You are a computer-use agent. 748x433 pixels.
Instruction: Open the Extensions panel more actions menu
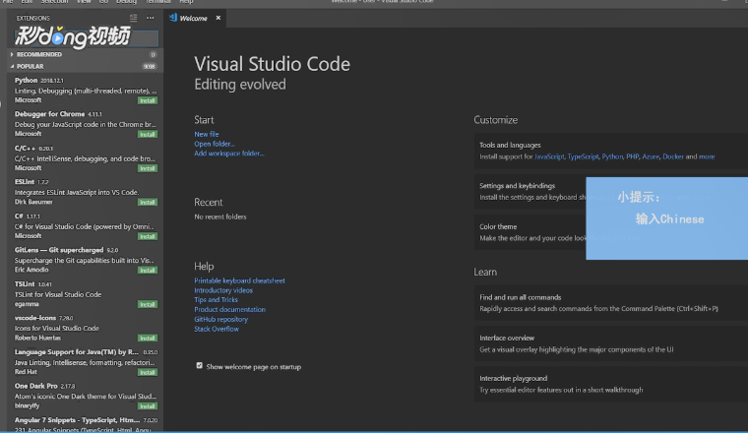(151, 18)
